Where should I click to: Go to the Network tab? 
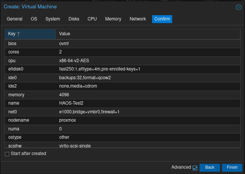[138, 19]
